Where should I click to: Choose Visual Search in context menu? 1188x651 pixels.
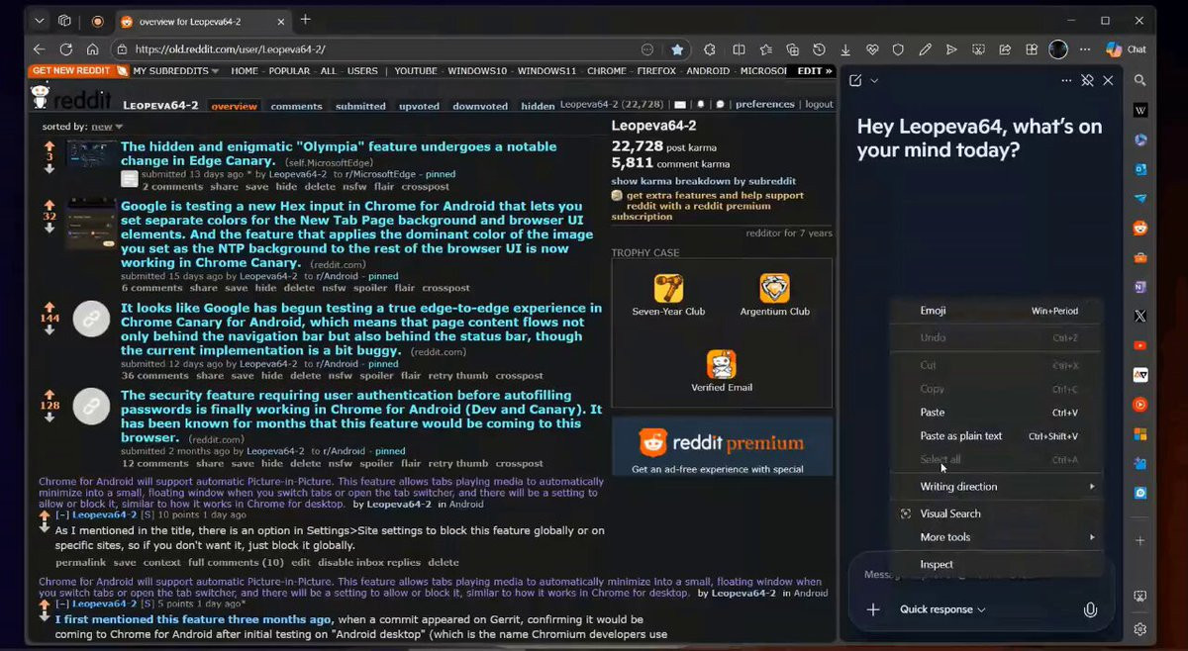click(997, 513)
